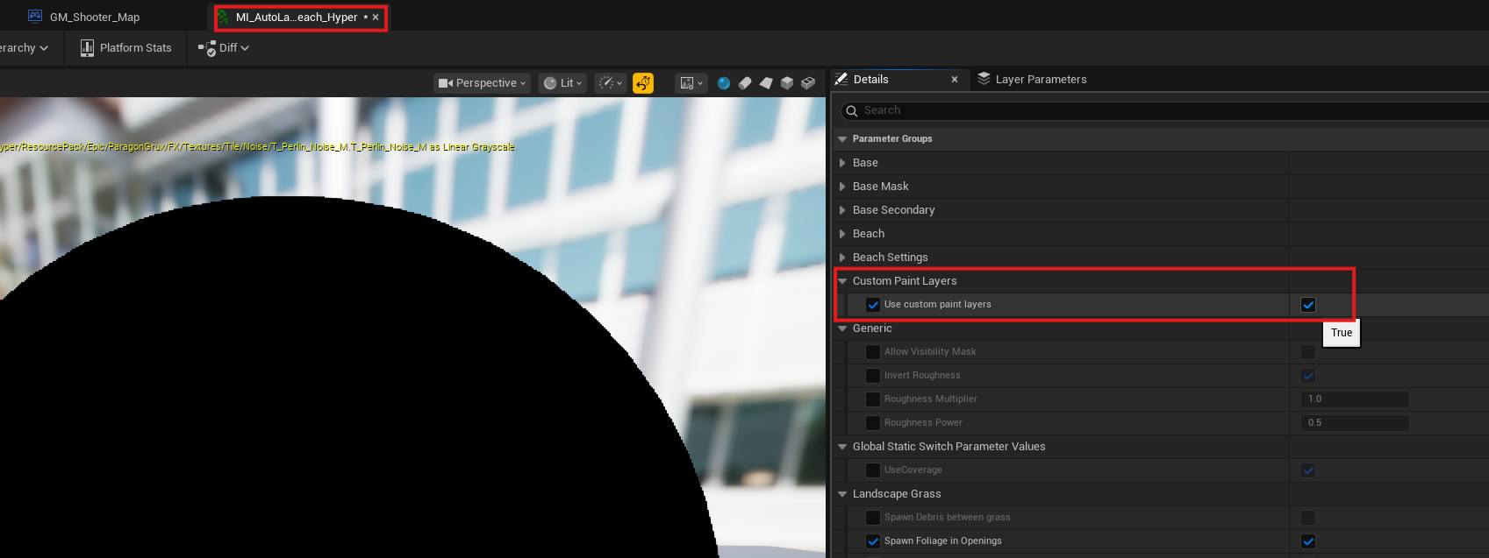
Task: Enable override for Roughness Multiplier
Action: click(873, 399)
